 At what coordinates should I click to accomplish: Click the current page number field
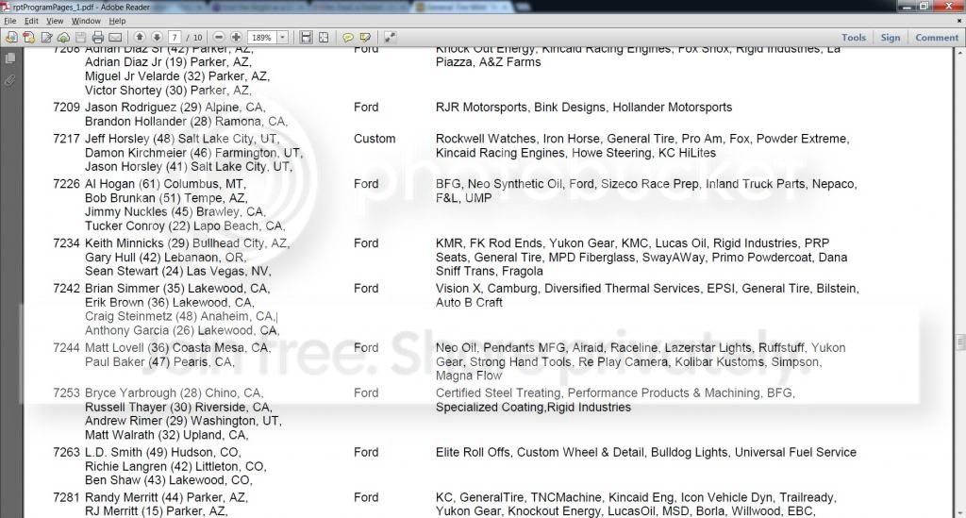(x=175, y=38)
